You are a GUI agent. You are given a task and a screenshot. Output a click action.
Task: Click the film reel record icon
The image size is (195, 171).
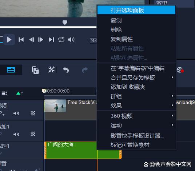180,70
